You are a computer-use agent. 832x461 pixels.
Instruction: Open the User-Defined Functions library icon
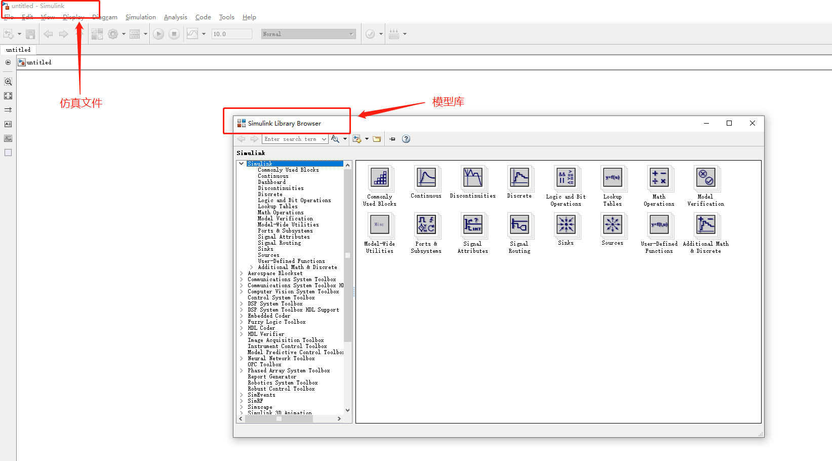point(659,225)
